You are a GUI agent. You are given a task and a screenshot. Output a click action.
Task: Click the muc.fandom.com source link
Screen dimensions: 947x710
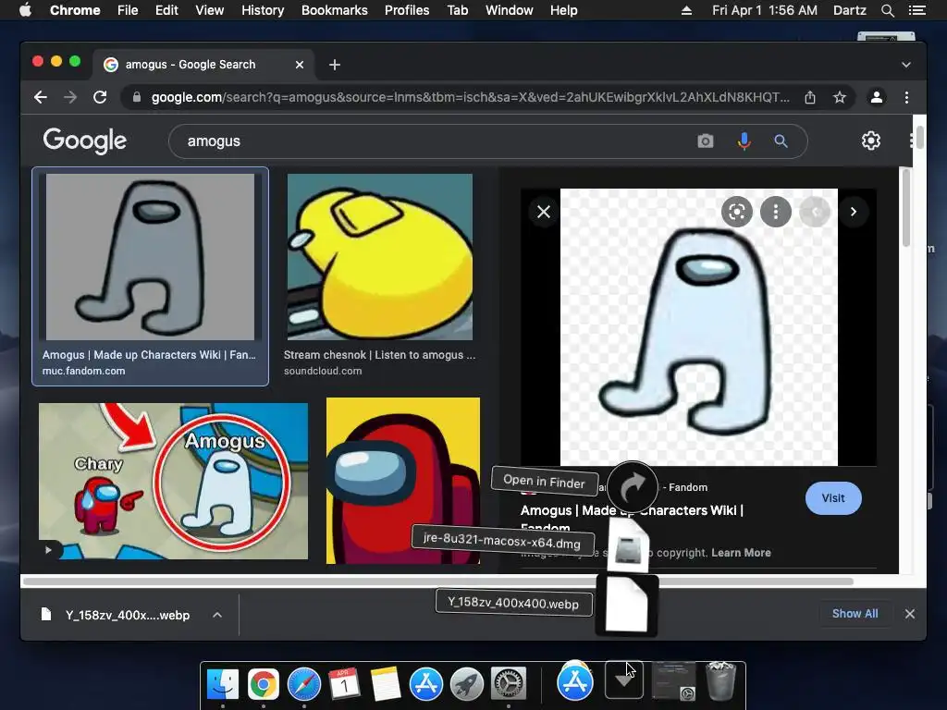point(84,371)
